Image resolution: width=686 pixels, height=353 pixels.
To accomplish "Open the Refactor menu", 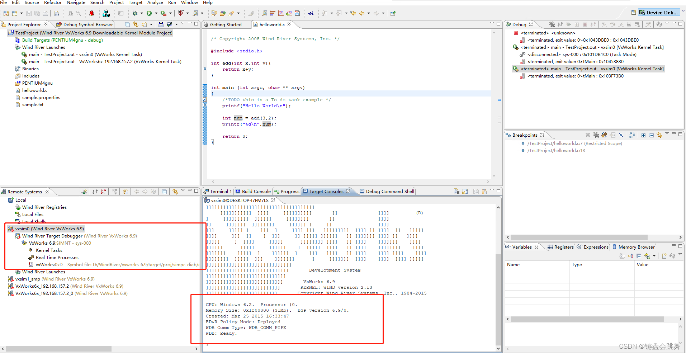I will click(53, 3).
